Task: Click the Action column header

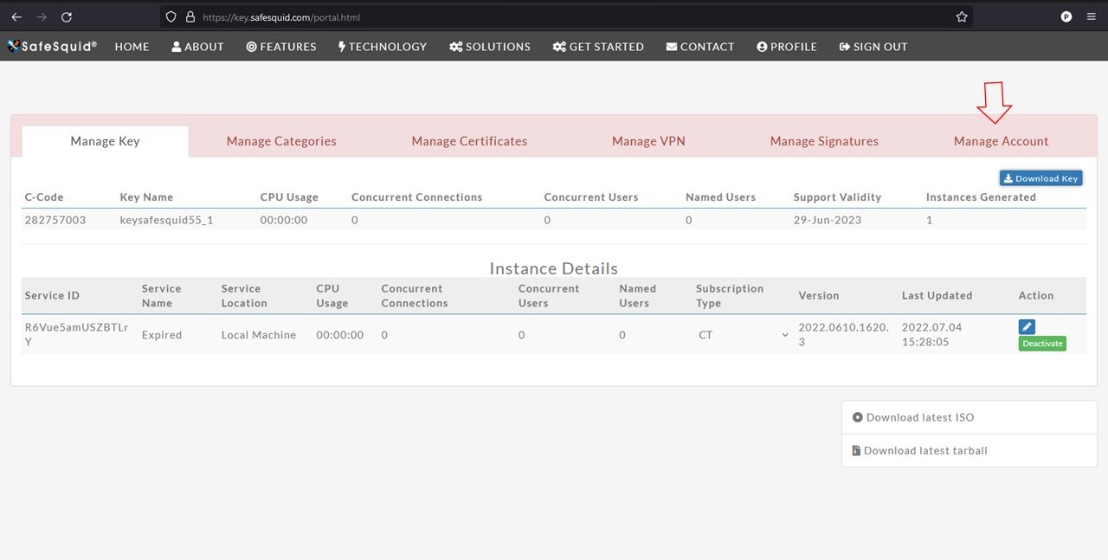Action: pos(1036,295)
